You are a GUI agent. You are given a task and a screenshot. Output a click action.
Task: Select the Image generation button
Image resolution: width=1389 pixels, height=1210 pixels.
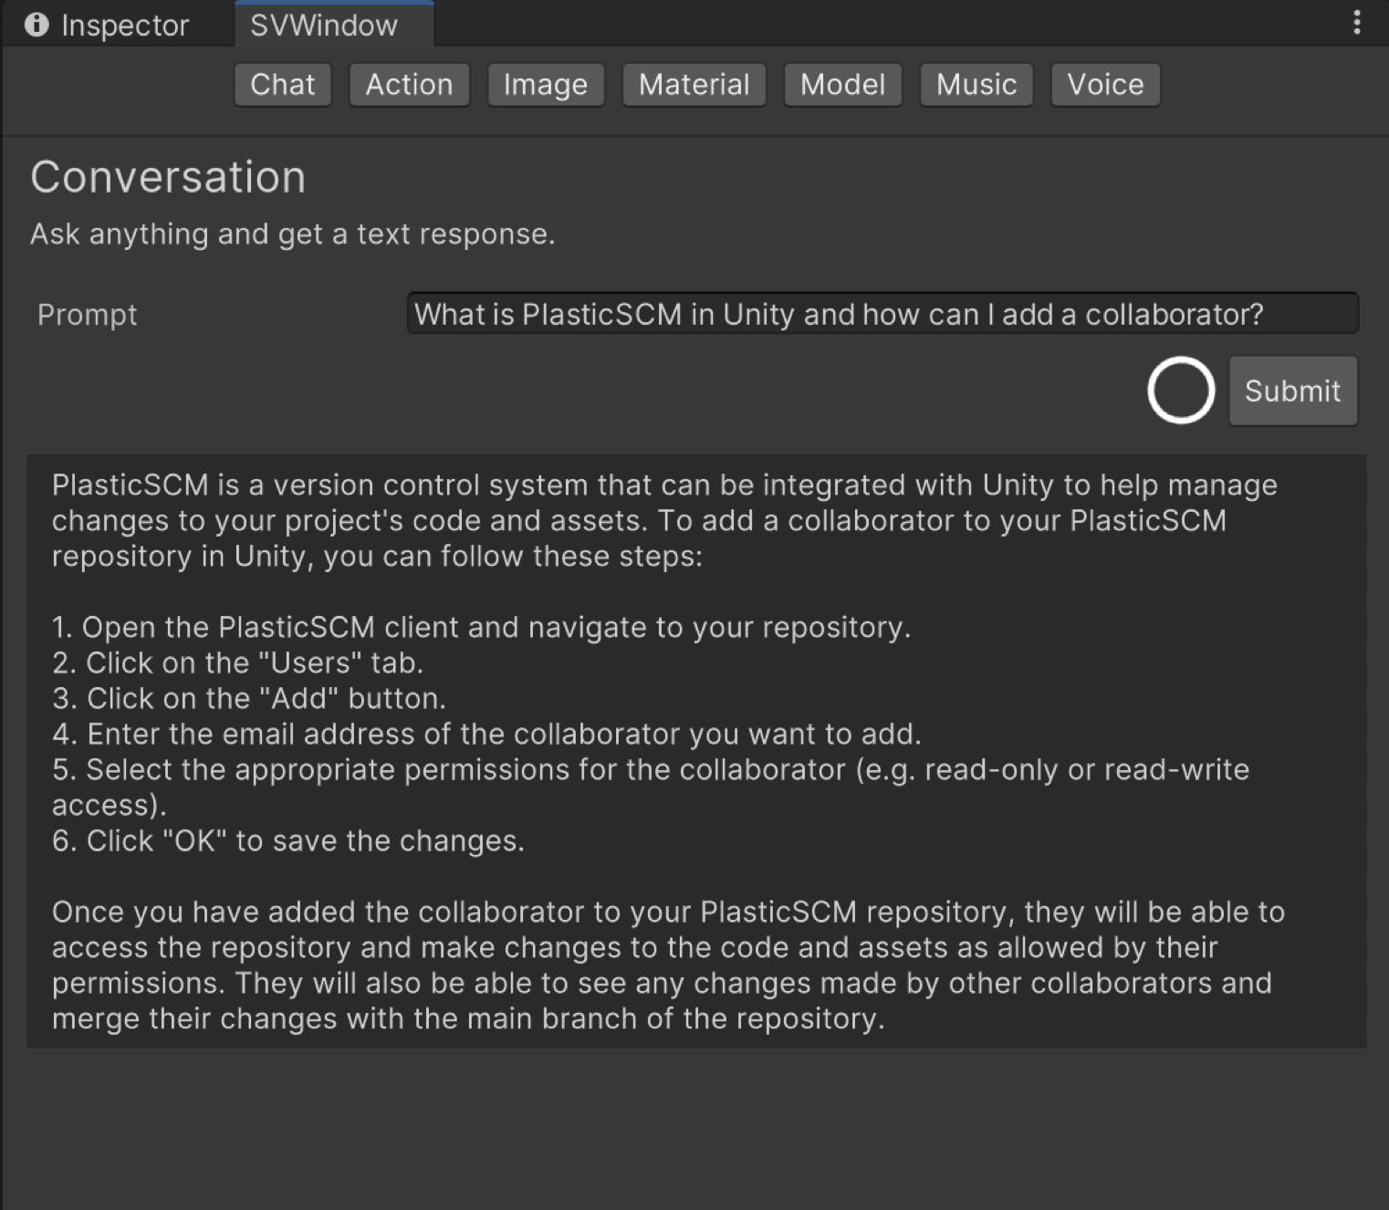(546, 85)
